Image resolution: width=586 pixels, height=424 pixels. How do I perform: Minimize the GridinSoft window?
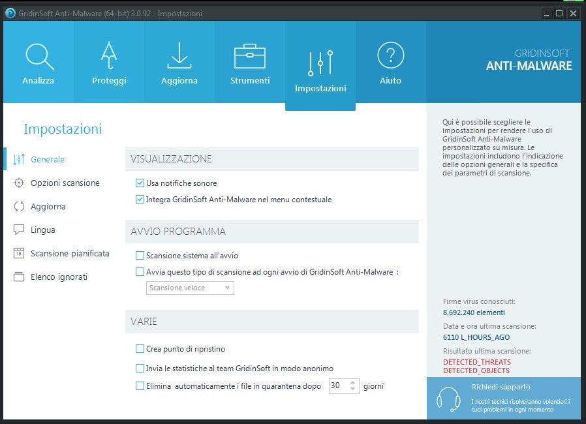click(x=546, y=14)
